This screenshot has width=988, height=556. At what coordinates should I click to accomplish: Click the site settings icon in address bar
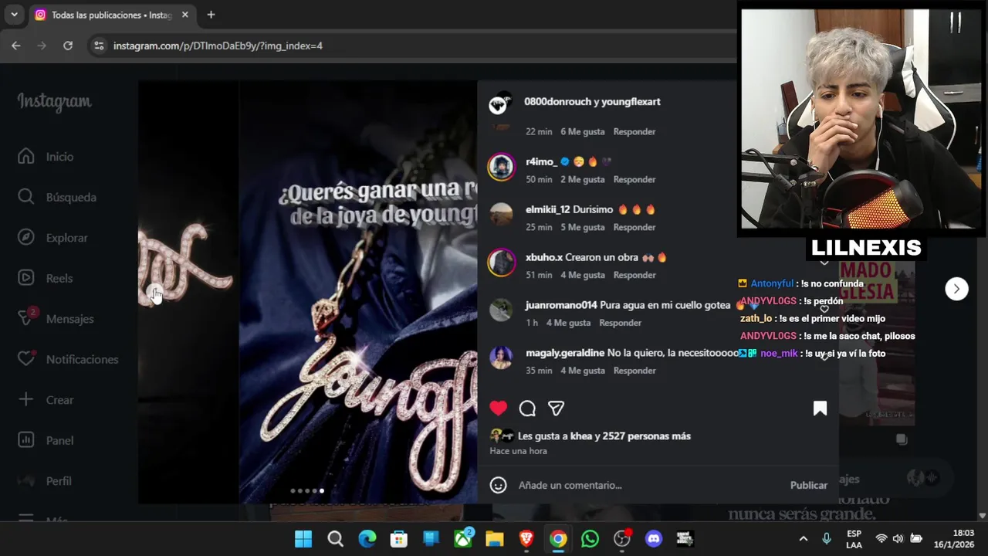99,46
